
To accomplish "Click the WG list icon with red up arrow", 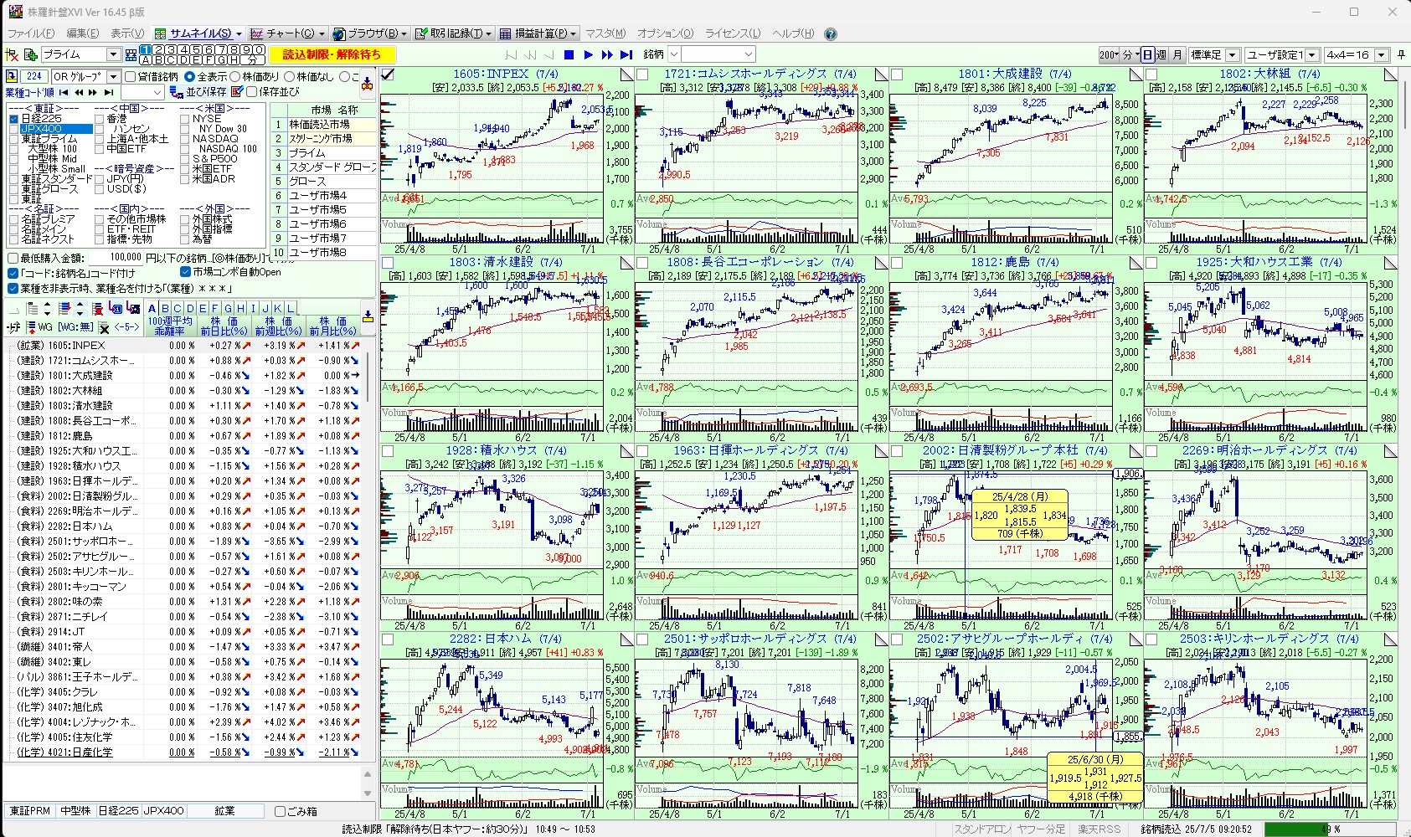I will [x=30, y=326].
